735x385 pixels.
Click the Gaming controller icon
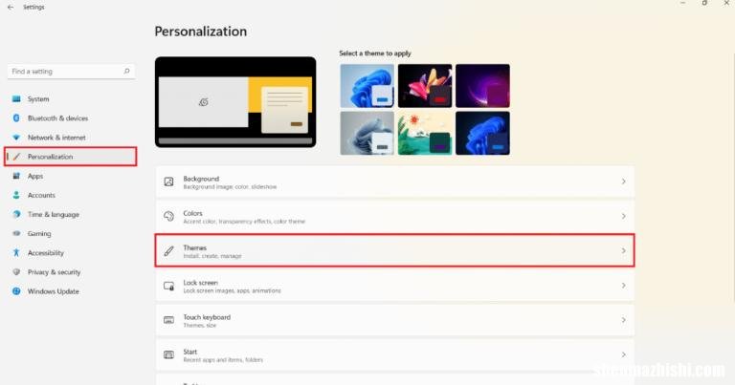16,233
